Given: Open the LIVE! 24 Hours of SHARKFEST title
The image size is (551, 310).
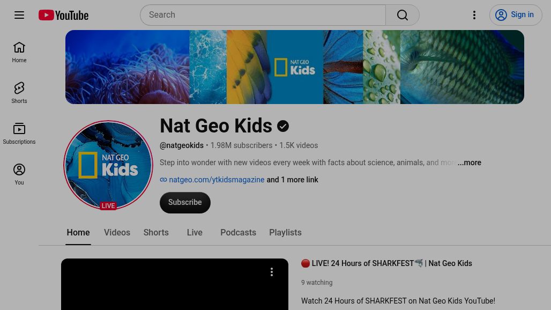Looking at the screenshot, I should pos(386,263).
